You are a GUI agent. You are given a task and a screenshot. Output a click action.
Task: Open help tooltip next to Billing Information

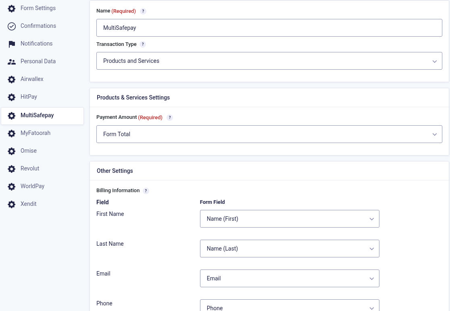click(146, 191)
